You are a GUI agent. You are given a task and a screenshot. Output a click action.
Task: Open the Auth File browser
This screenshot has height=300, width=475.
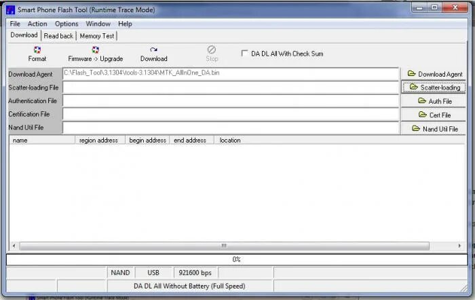pyautogui.click(x=434, y=101)
